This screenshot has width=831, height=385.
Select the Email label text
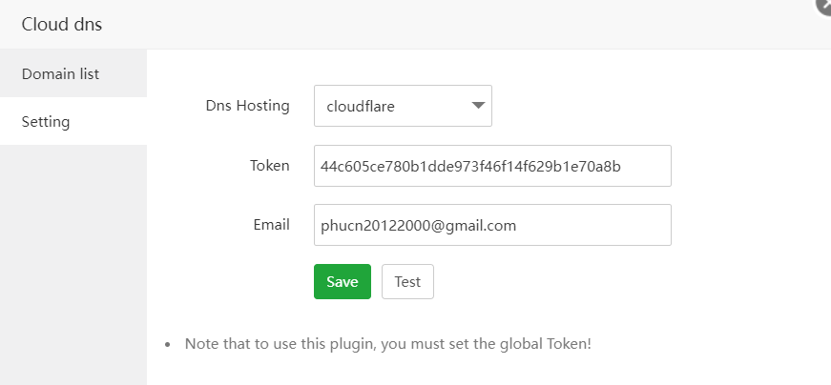click(271, 225)
